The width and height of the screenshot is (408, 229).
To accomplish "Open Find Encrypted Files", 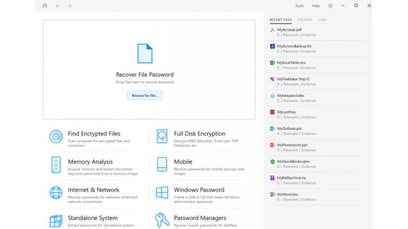I will 94,134.
